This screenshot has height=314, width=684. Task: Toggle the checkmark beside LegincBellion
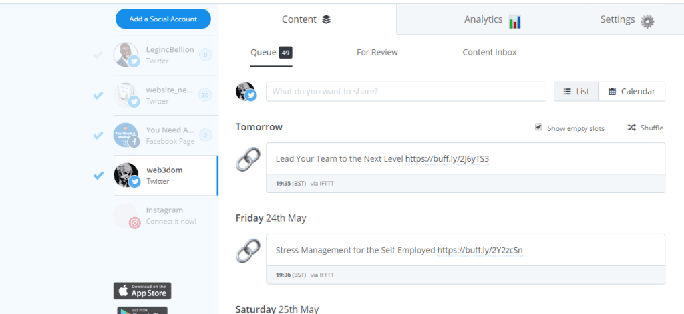(x=98, y=55)
